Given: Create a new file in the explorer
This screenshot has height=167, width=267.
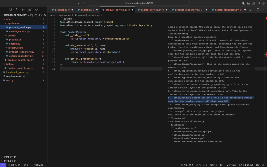Looking at the screenshot, I should point(32,15).
